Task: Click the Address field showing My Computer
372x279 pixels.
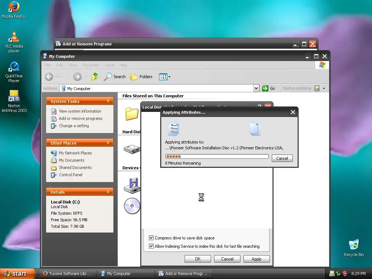Action: point(157,89)
